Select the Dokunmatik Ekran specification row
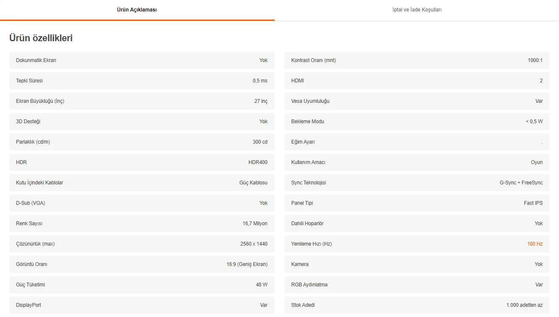This screenshot has width=559, height=317. click(142, 60)
